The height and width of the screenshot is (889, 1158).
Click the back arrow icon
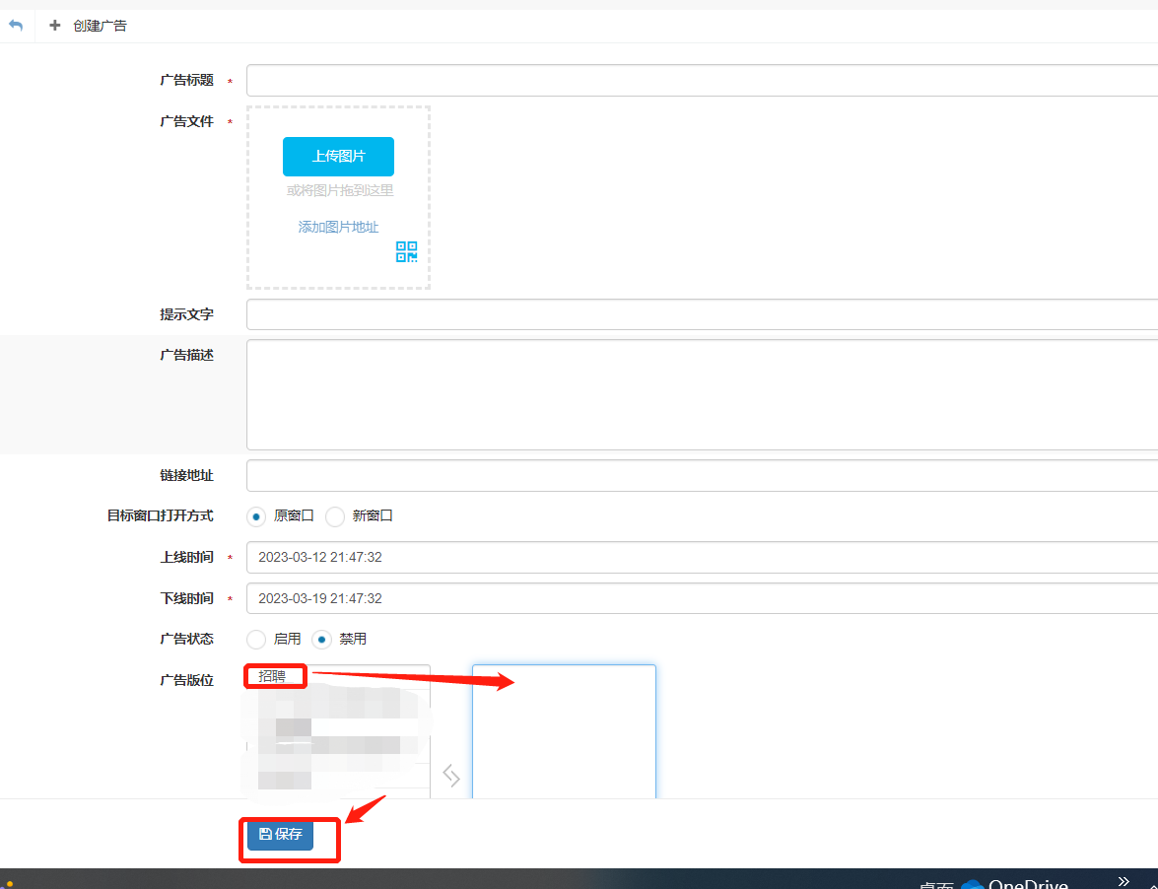click(16, 26)
